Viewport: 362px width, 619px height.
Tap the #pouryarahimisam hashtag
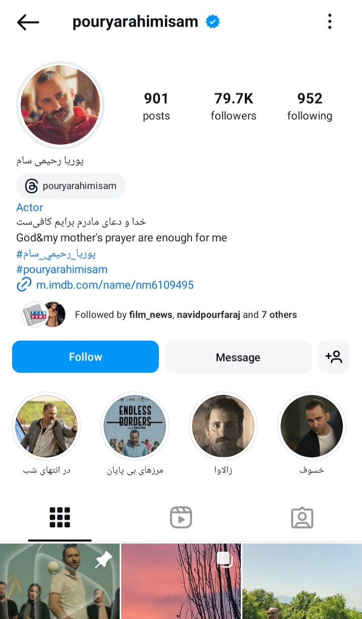[62, 269]
